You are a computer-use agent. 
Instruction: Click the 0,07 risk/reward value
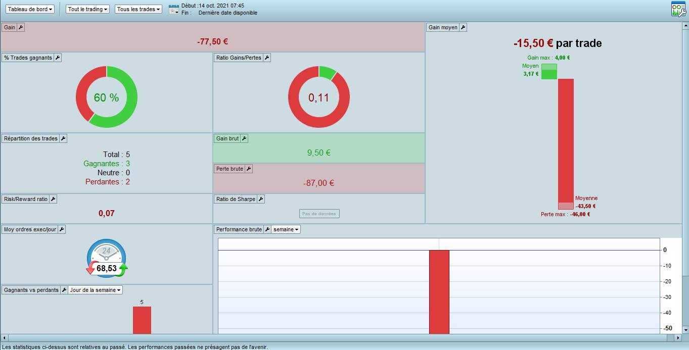(x=107, y=214)
